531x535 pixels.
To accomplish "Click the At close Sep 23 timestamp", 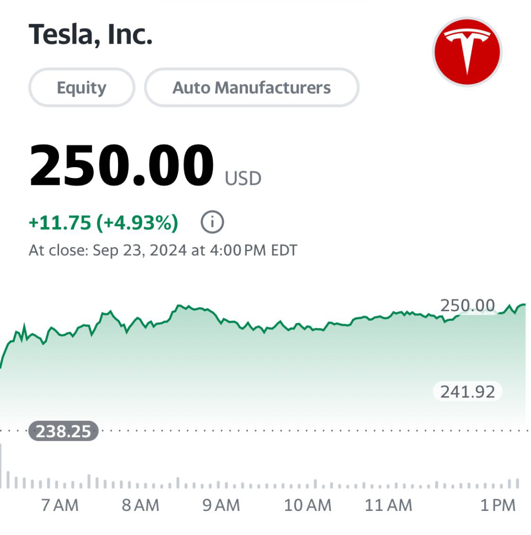I will [x=163, y=250].
